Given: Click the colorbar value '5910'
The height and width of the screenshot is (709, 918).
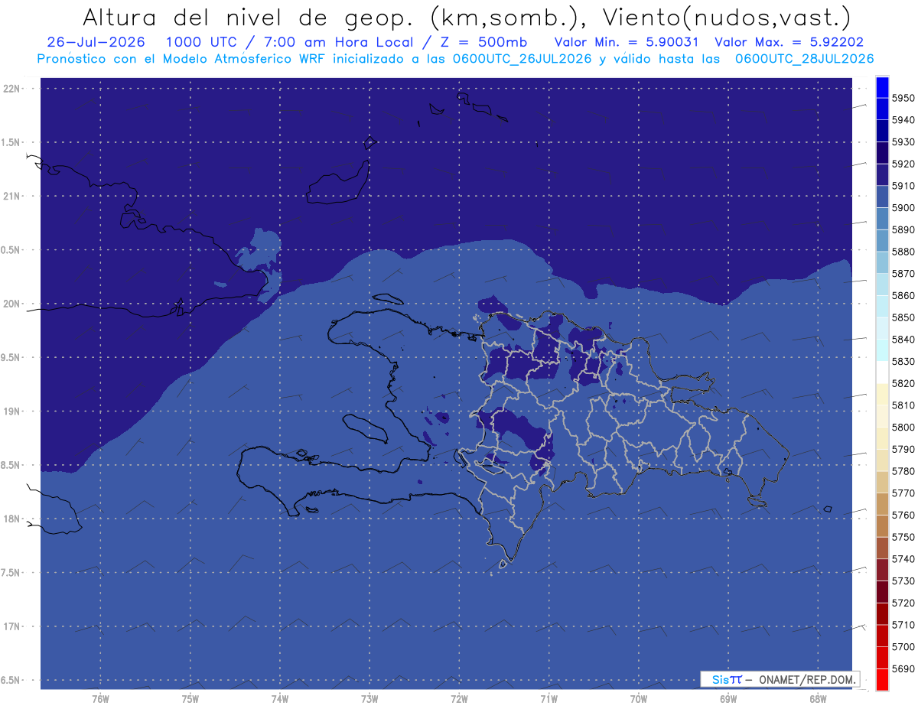Looking at the screenshot, I should click(x=903, y=186).
